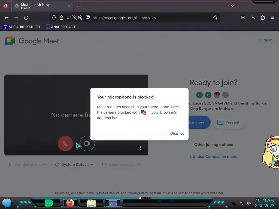
Task: Click Sign in link
Action: 266,40
